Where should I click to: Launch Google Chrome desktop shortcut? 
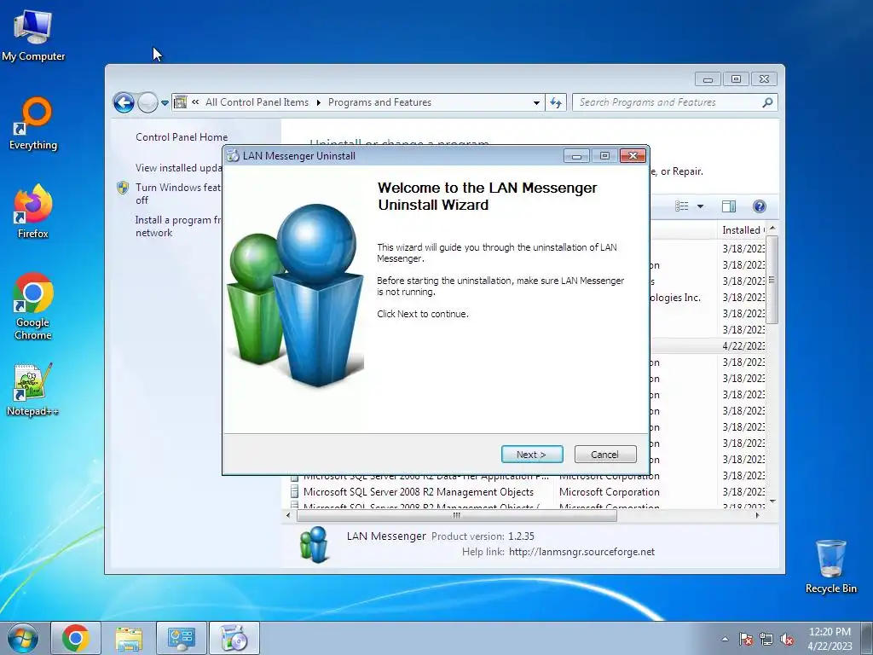pos(33,306)
